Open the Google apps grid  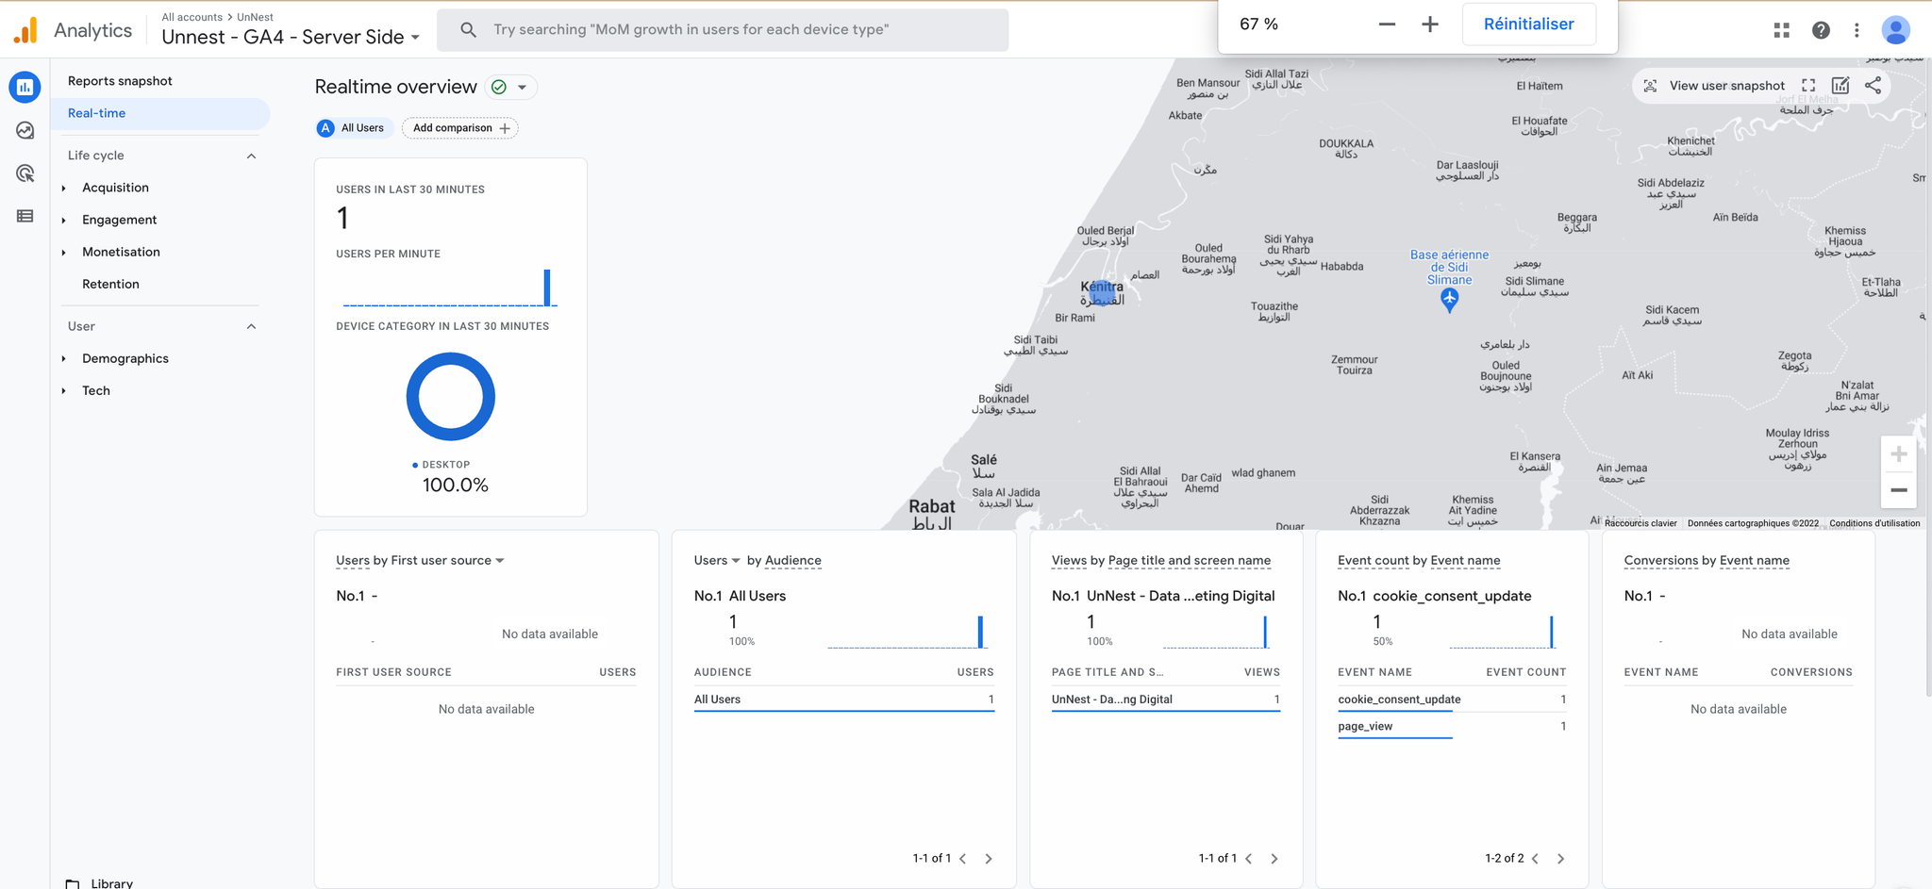click(1781, 30)
